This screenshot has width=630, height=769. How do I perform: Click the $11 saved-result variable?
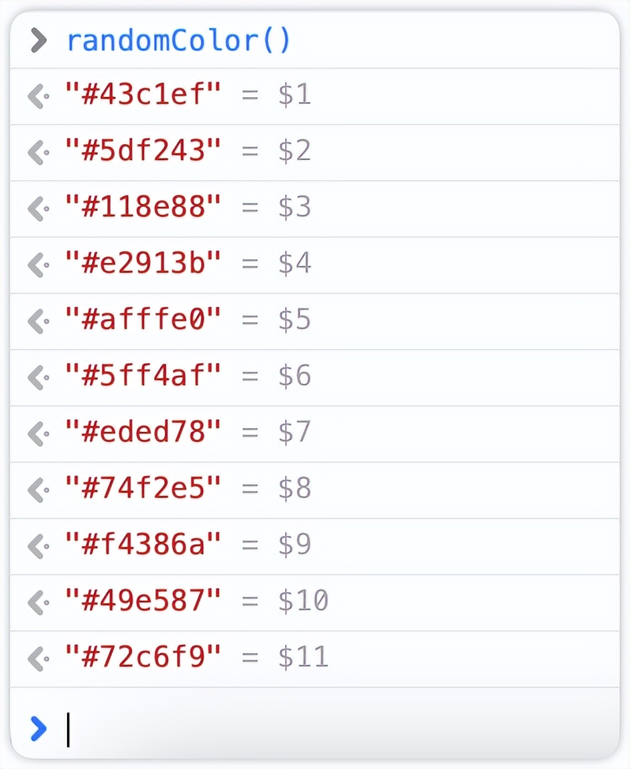(x=304, y=658)
